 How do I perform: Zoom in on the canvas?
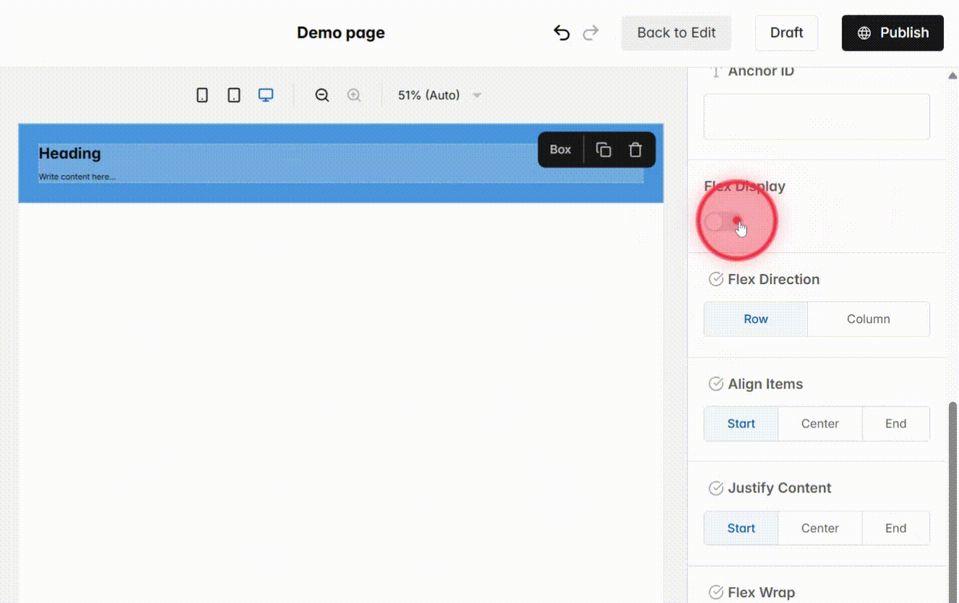354,95
